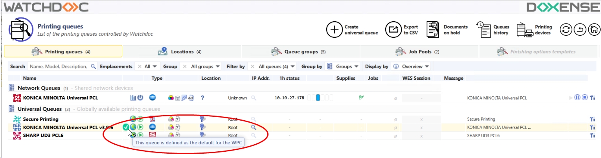Click globe icon on Secure Printing row
The height and width of the screenshot is (158, 601).
coord(133,119)
